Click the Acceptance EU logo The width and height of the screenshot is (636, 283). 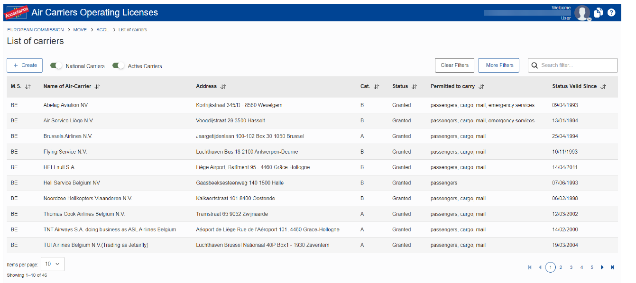click(17, 12)
